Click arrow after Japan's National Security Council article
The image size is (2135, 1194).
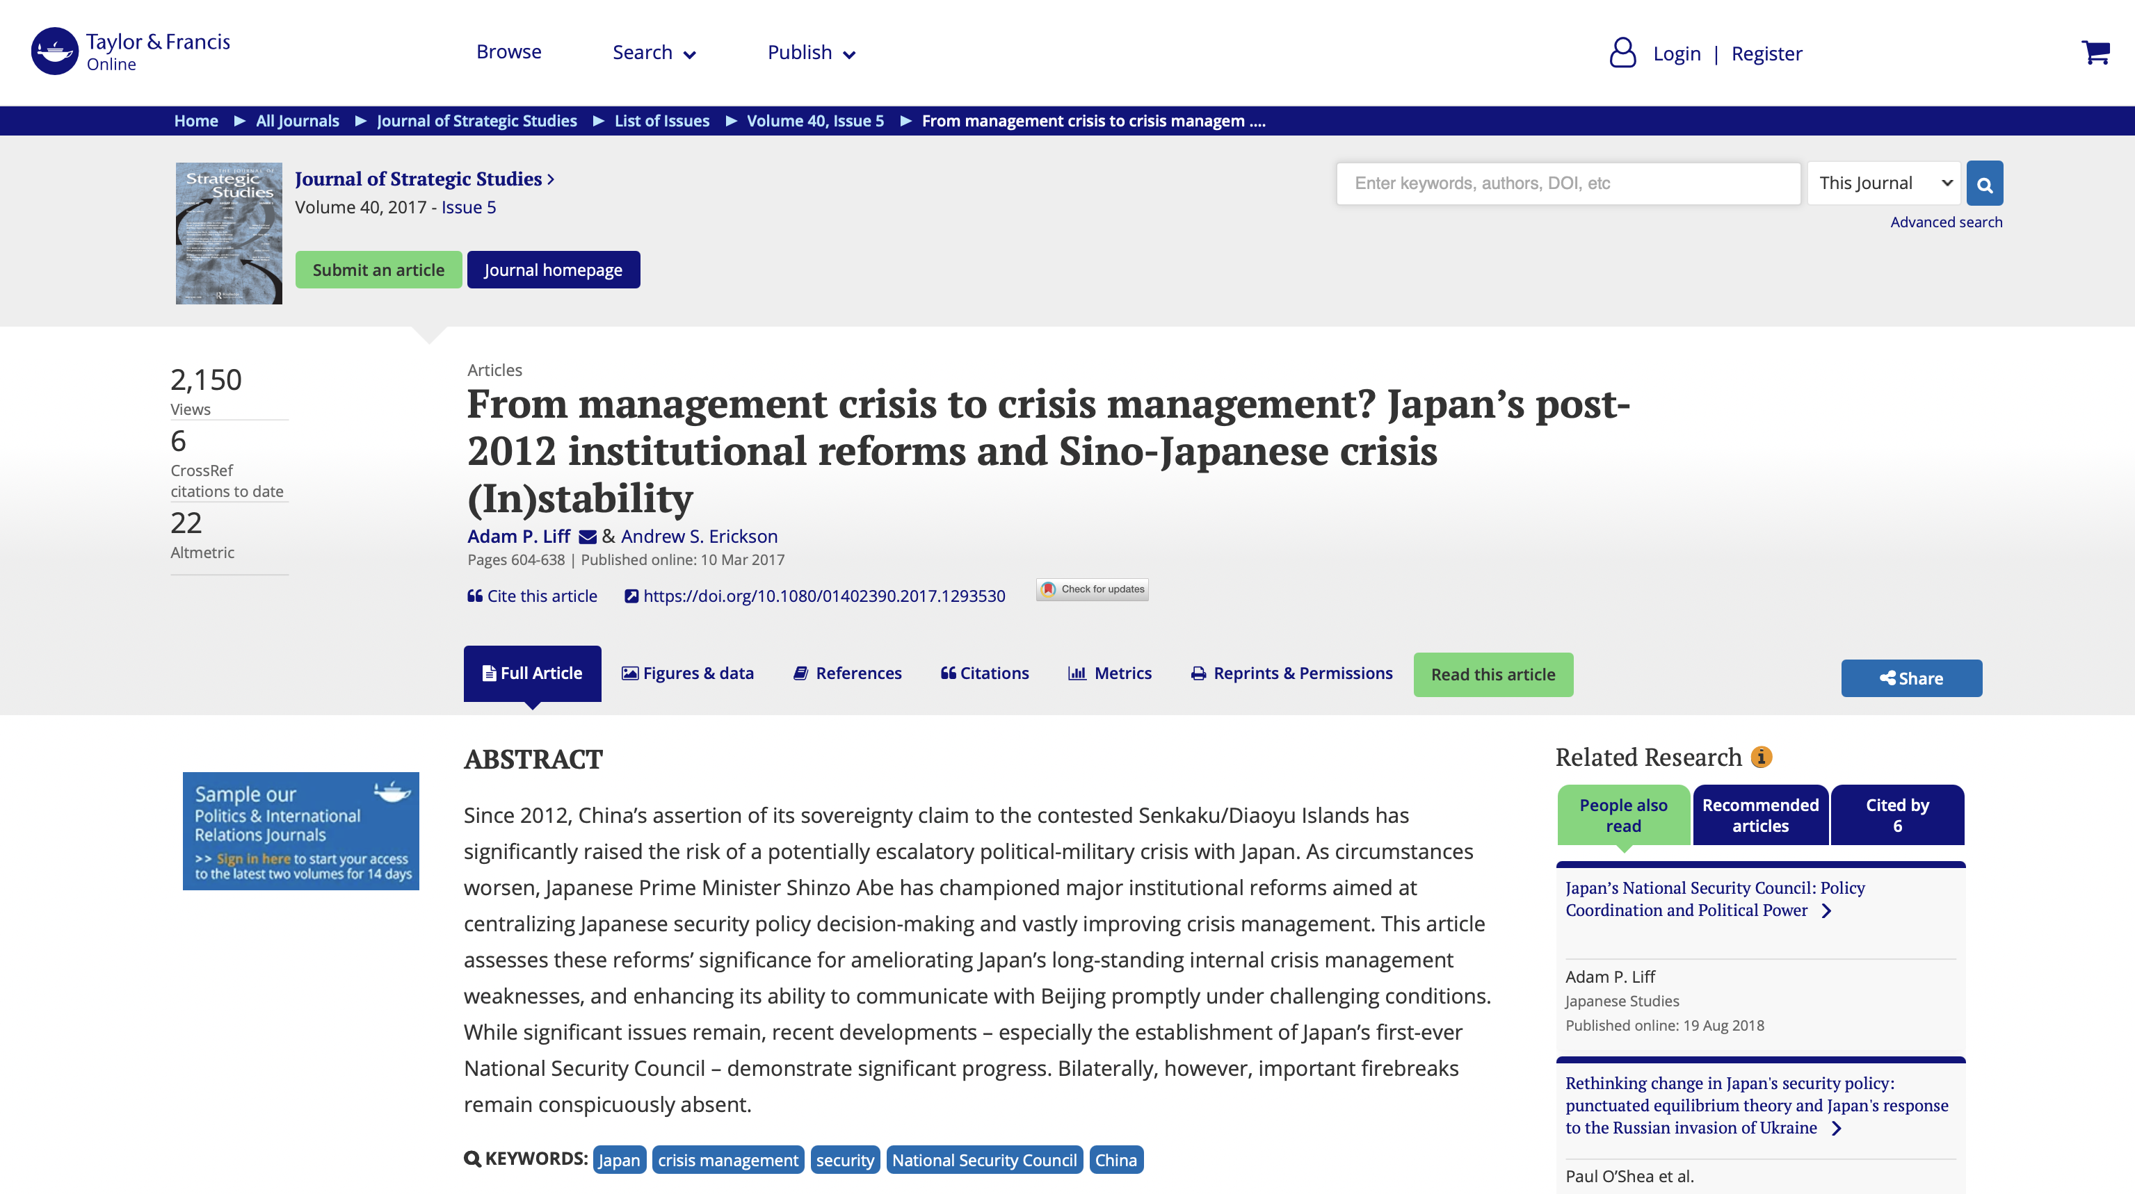pos(1826,911)
